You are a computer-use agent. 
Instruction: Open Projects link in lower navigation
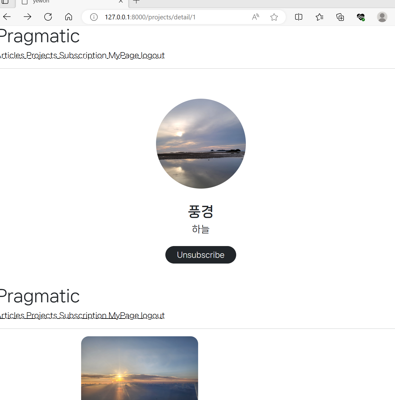(42, 315)
